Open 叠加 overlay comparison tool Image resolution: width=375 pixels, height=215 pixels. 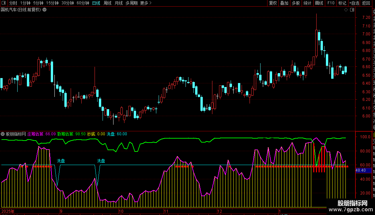click(284, 3)
